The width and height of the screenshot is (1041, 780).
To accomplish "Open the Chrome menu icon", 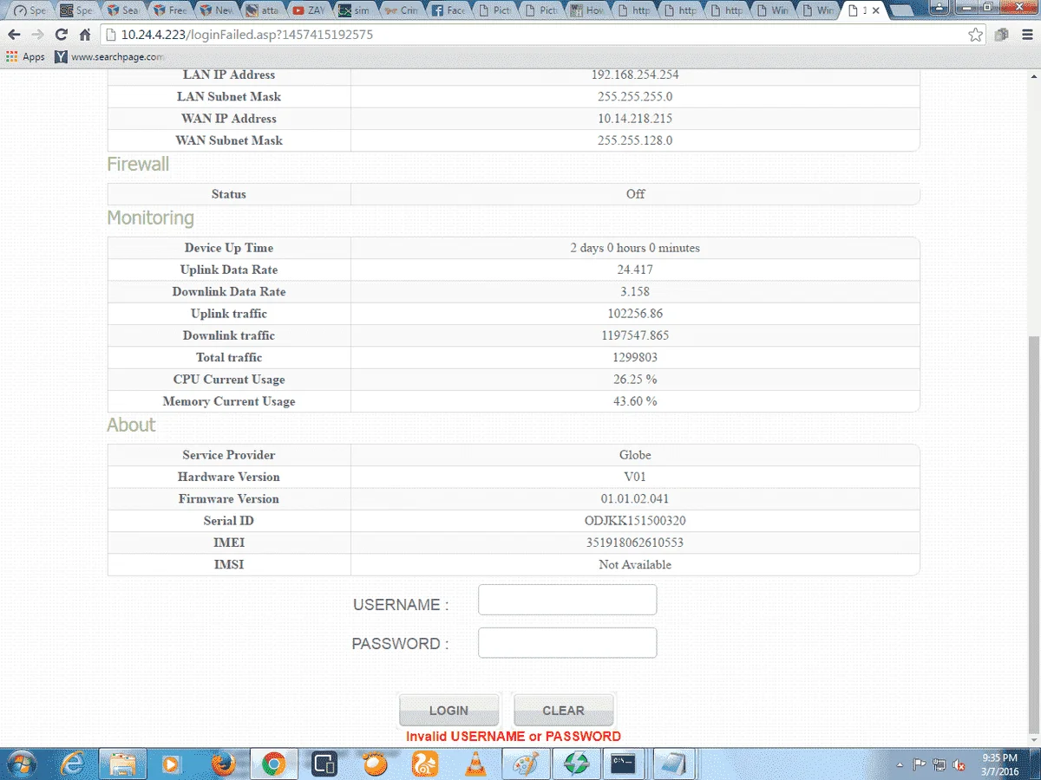I will point(1025,35).
